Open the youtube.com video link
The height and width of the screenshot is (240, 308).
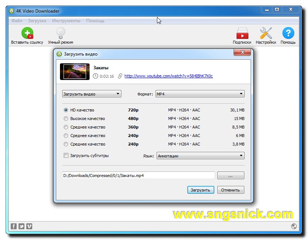[x=168, y=76]
